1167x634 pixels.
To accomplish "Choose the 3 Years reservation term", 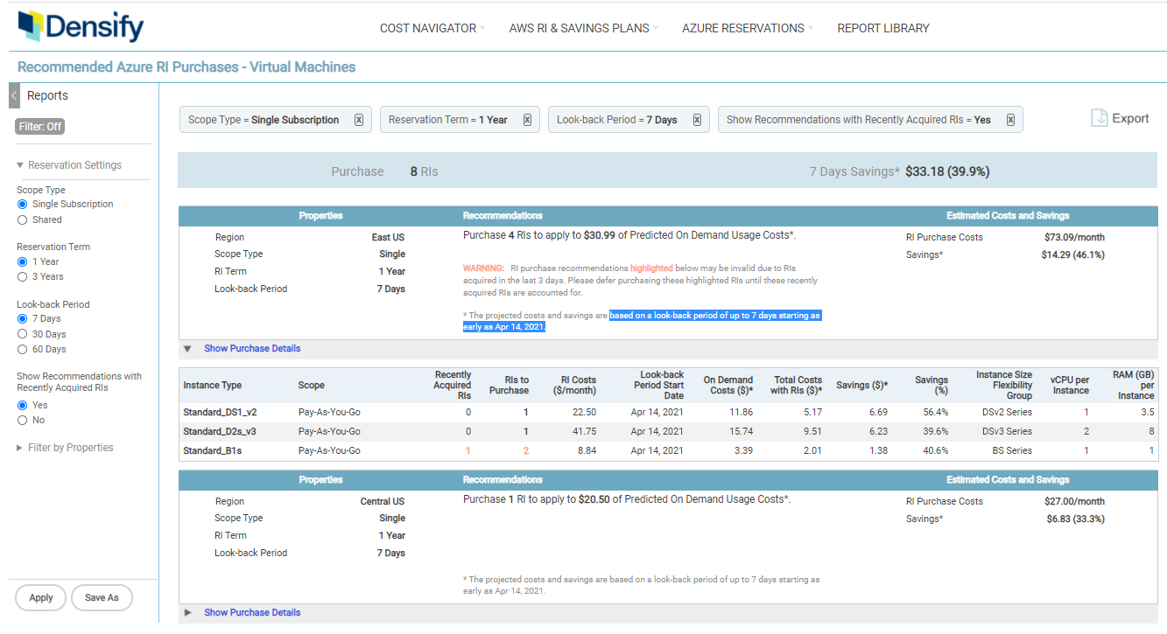I will [23, 276].
